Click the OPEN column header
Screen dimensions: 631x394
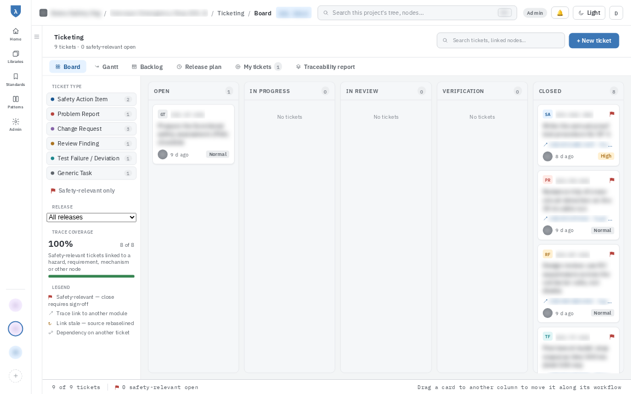point(193,91)
